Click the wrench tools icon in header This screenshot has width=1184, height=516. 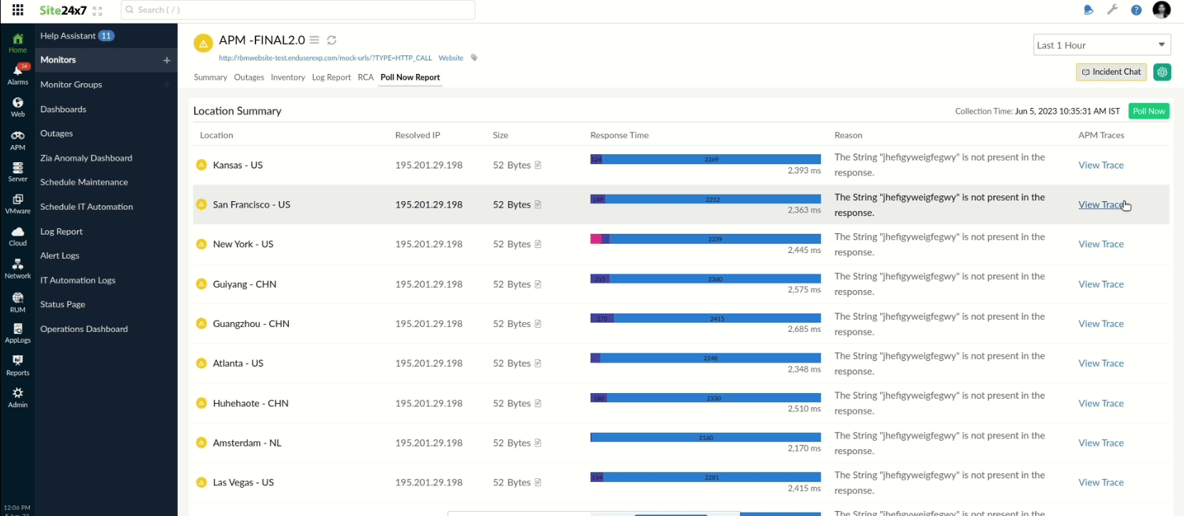click(x=1112, y=10)
